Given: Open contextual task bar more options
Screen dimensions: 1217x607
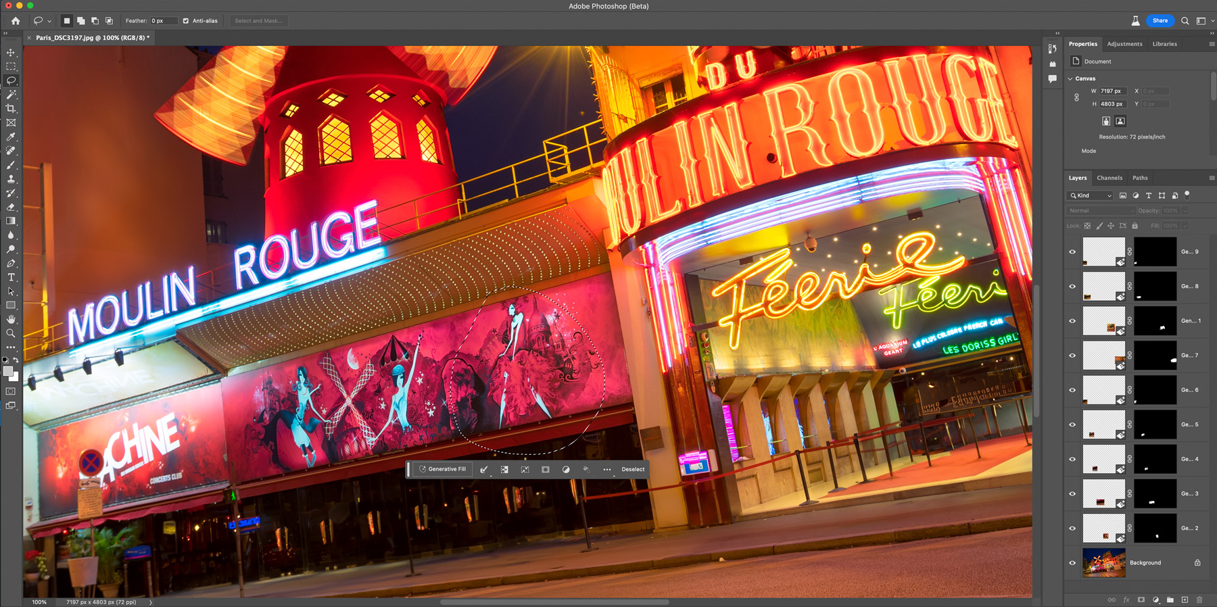Looking at the screenshot, I should [x=607, y=469].
